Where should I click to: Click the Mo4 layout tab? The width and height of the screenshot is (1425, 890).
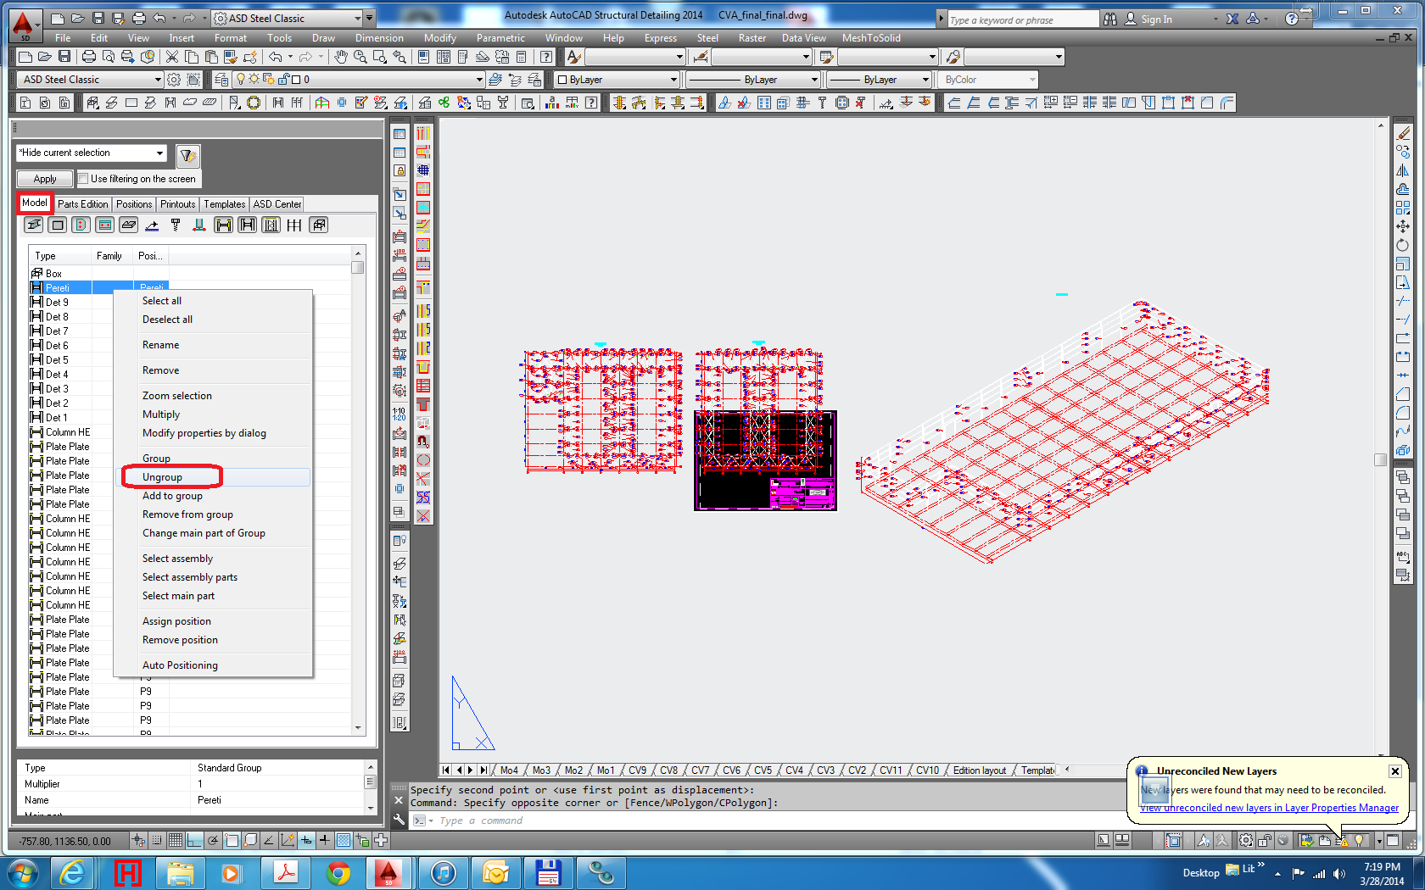[508, 770]
